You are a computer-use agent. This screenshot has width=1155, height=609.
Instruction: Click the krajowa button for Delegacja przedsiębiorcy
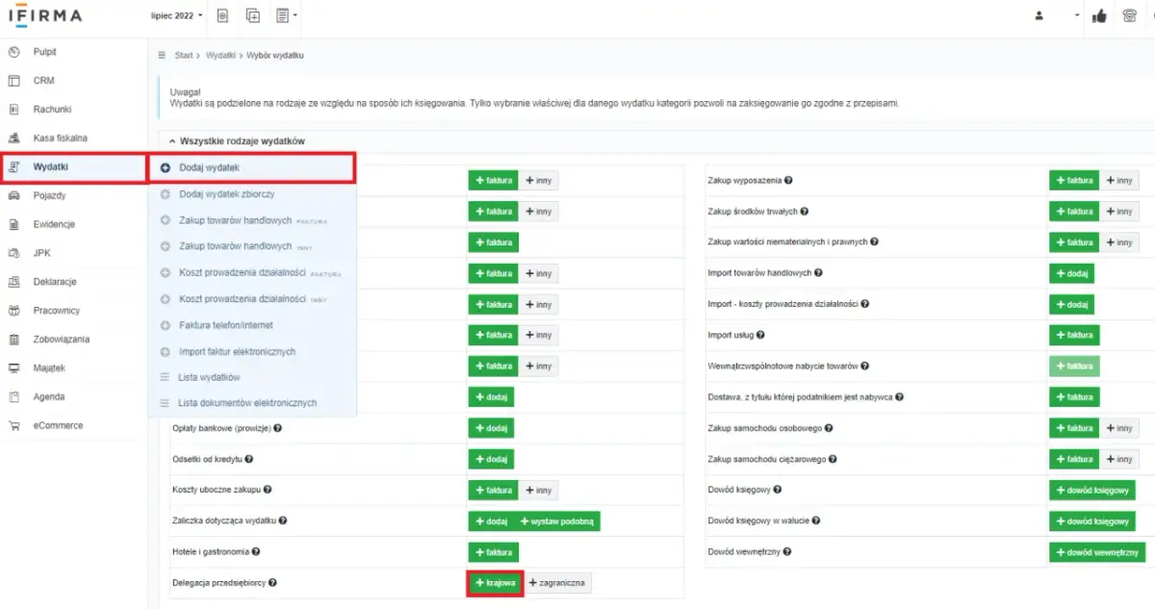click(495, 583)
